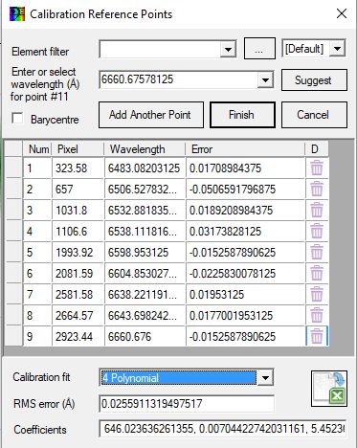Delete calibration point 2 with trash icon

click(x=317, y=190)
